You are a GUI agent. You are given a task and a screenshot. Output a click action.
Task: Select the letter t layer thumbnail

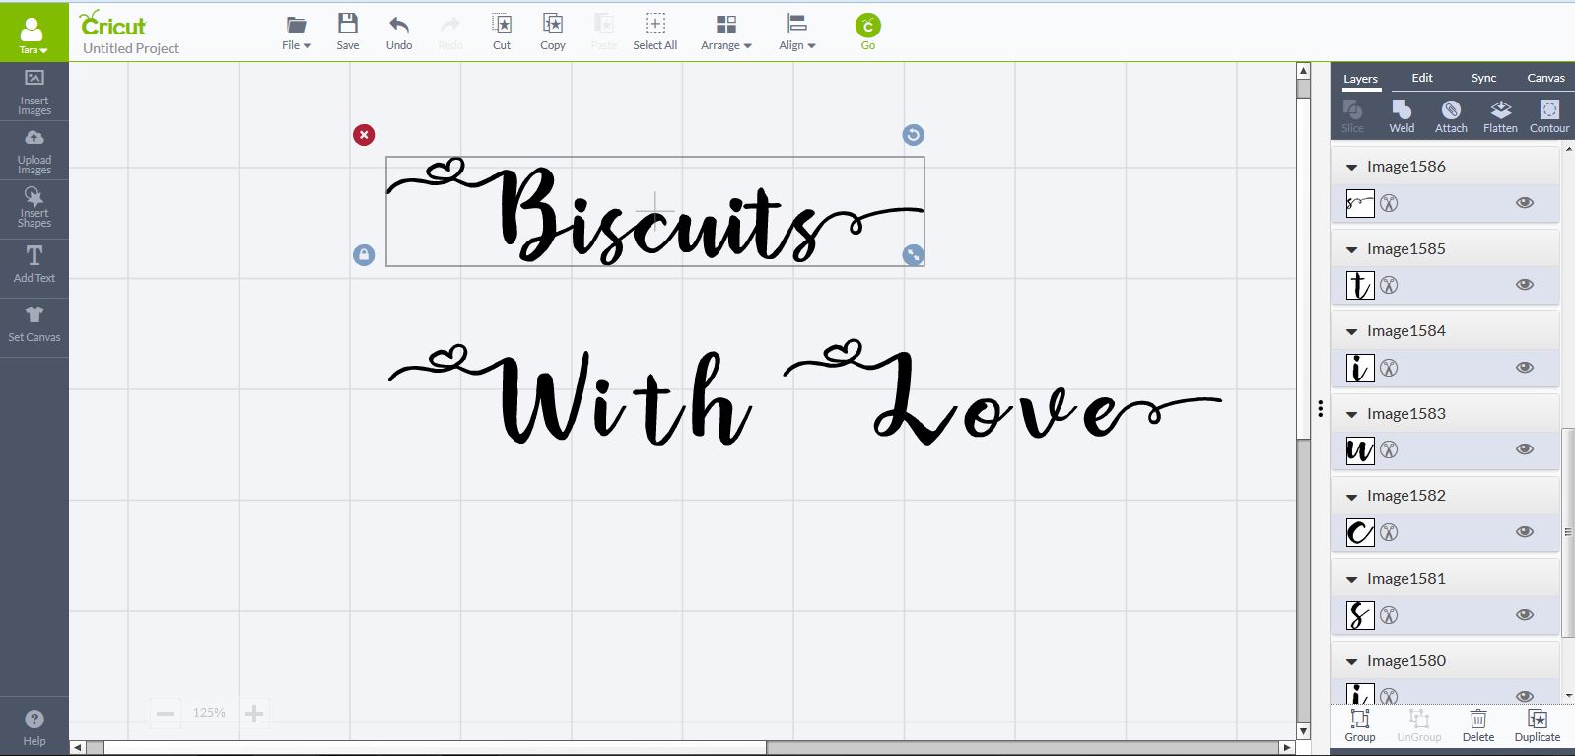(x=1360, y=285)
